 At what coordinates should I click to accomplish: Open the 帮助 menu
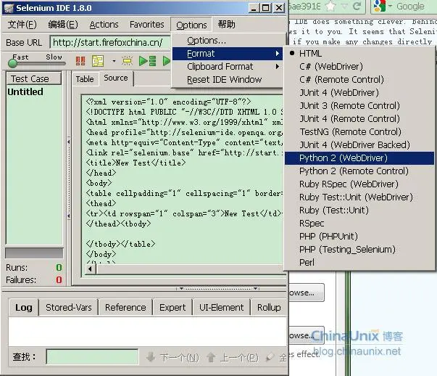(x=226, y=25)
